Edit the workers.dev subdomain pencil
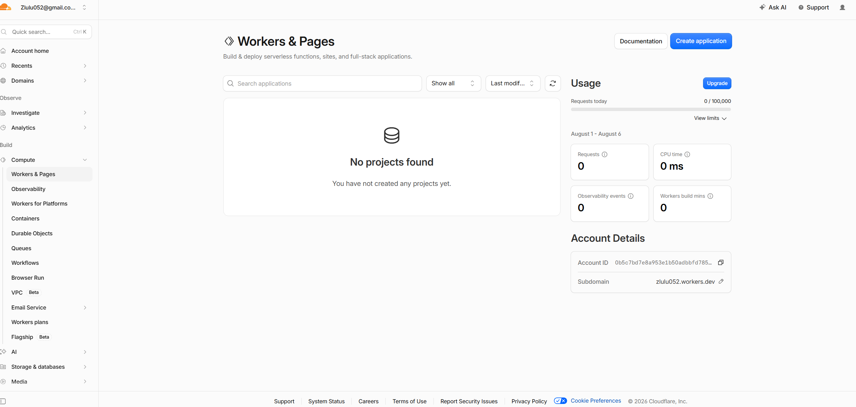This screenshot has height=407, width=856. [x=721, y=281]
